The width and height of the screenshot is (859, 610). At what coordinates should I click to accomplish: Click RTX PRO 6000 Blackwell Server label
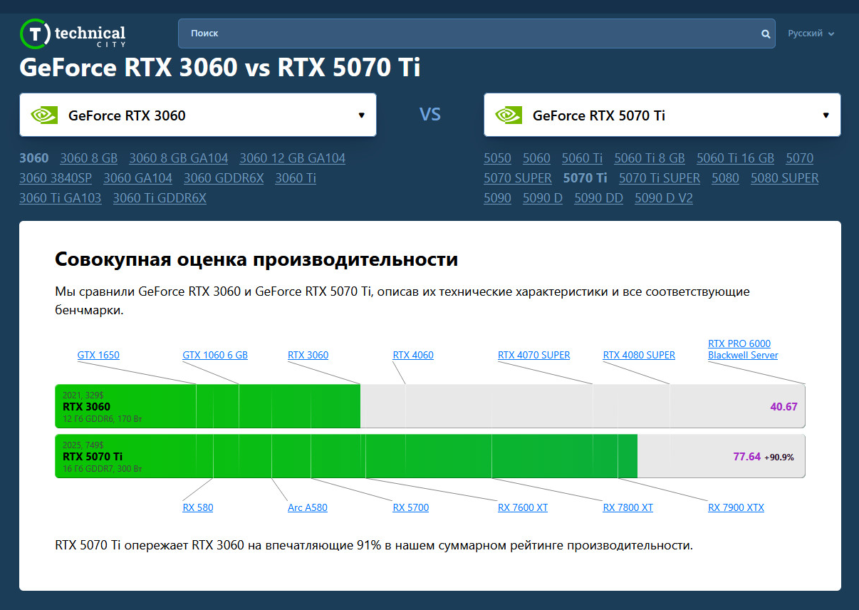(x=743, y=349)
